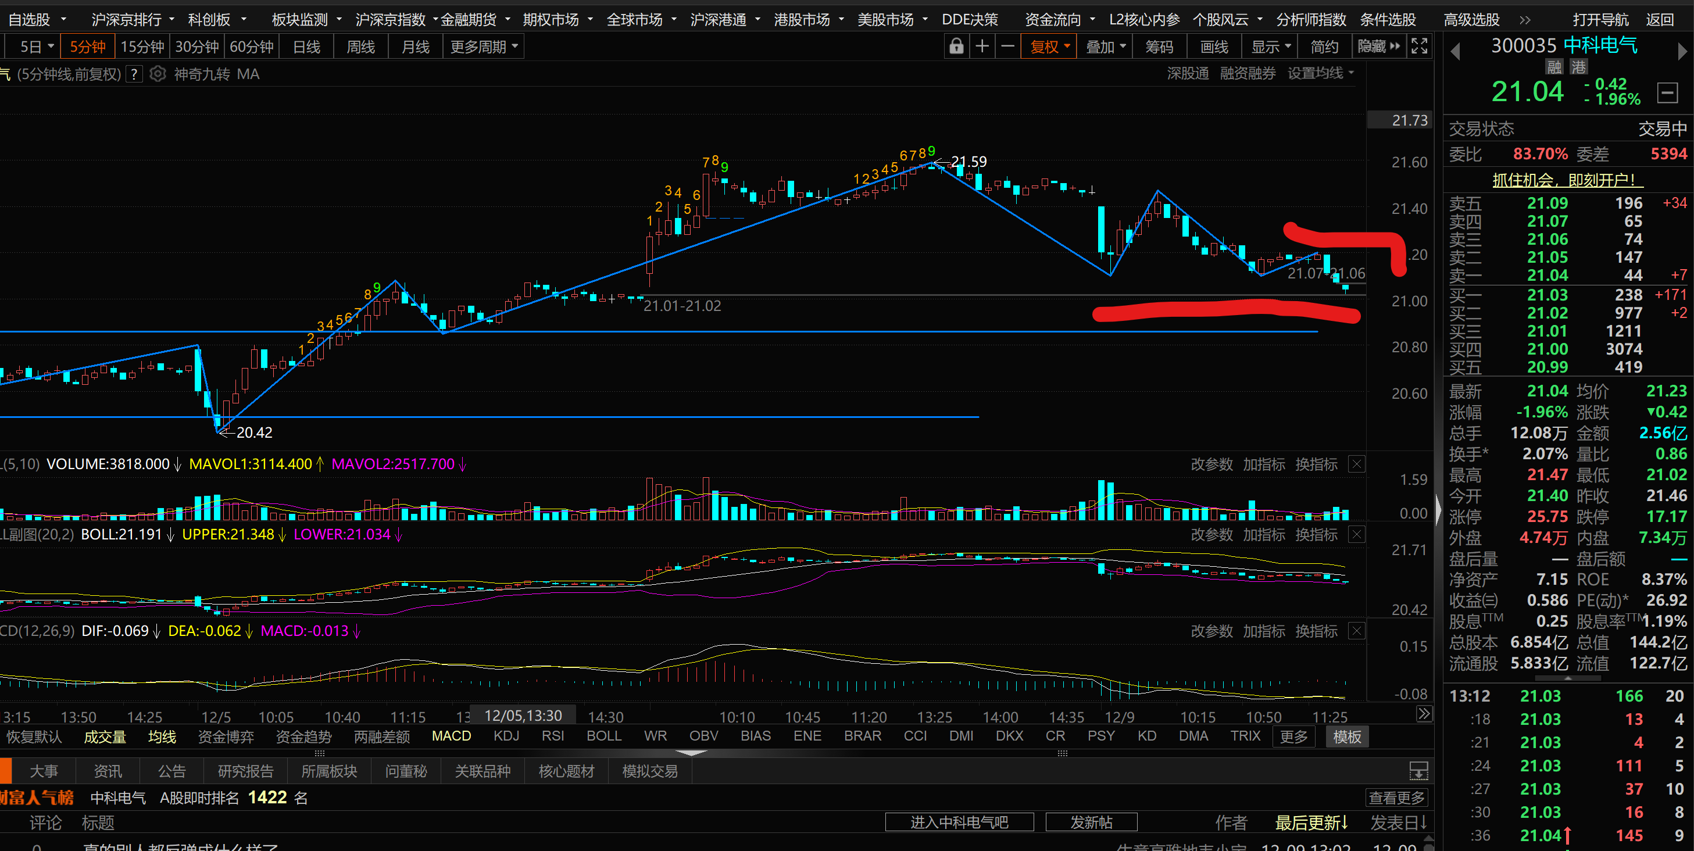Image resolution: width=1694 pixels, height=851 pixels.
Task: Switch to 日线 daily chart tab
Action: click(x=306, y=47)
